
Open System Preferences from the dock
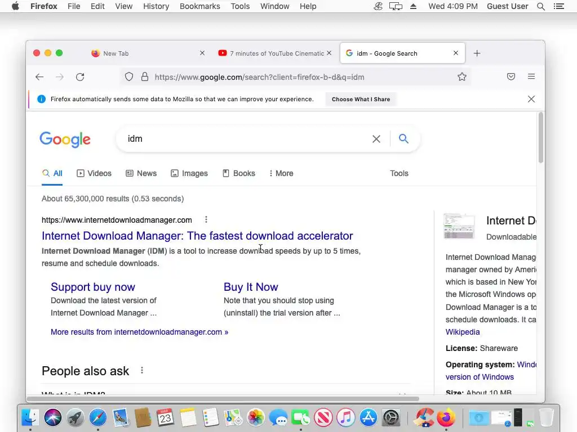(x=391, y=417)
